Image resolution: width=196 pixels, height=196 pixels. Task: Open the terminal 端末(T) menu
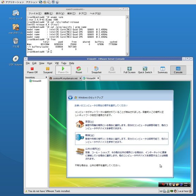pos(71,13)
